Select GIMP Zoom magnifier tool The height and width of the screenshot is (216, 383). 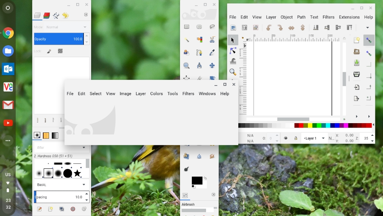(187, 65)
